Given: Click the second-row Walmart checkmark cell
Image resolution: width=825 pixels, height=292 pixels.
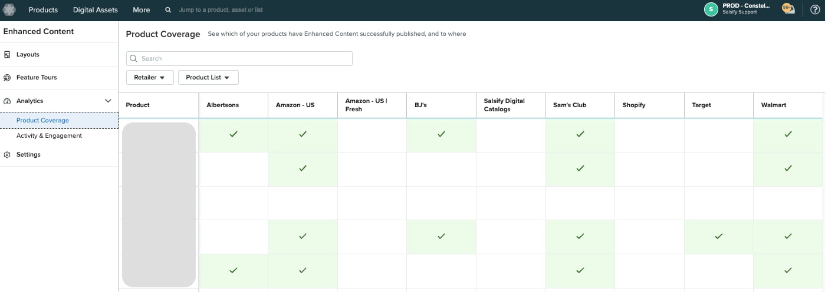Looking at the screenshot, I should coord(788,169).
